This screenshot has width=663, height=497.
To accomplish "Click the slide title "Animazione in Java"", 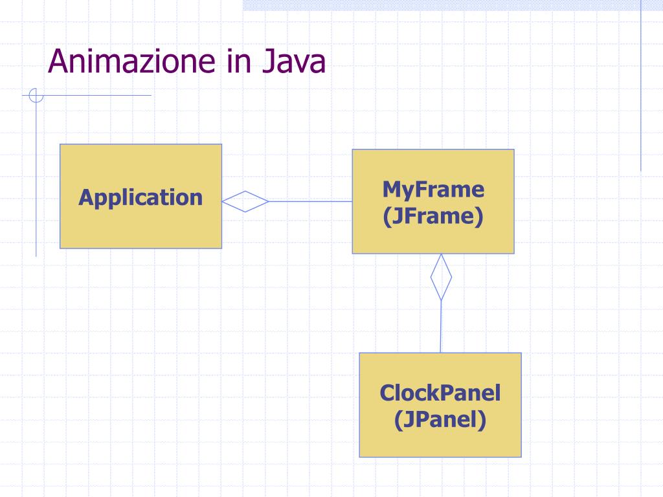I will [x=186, y=61].
